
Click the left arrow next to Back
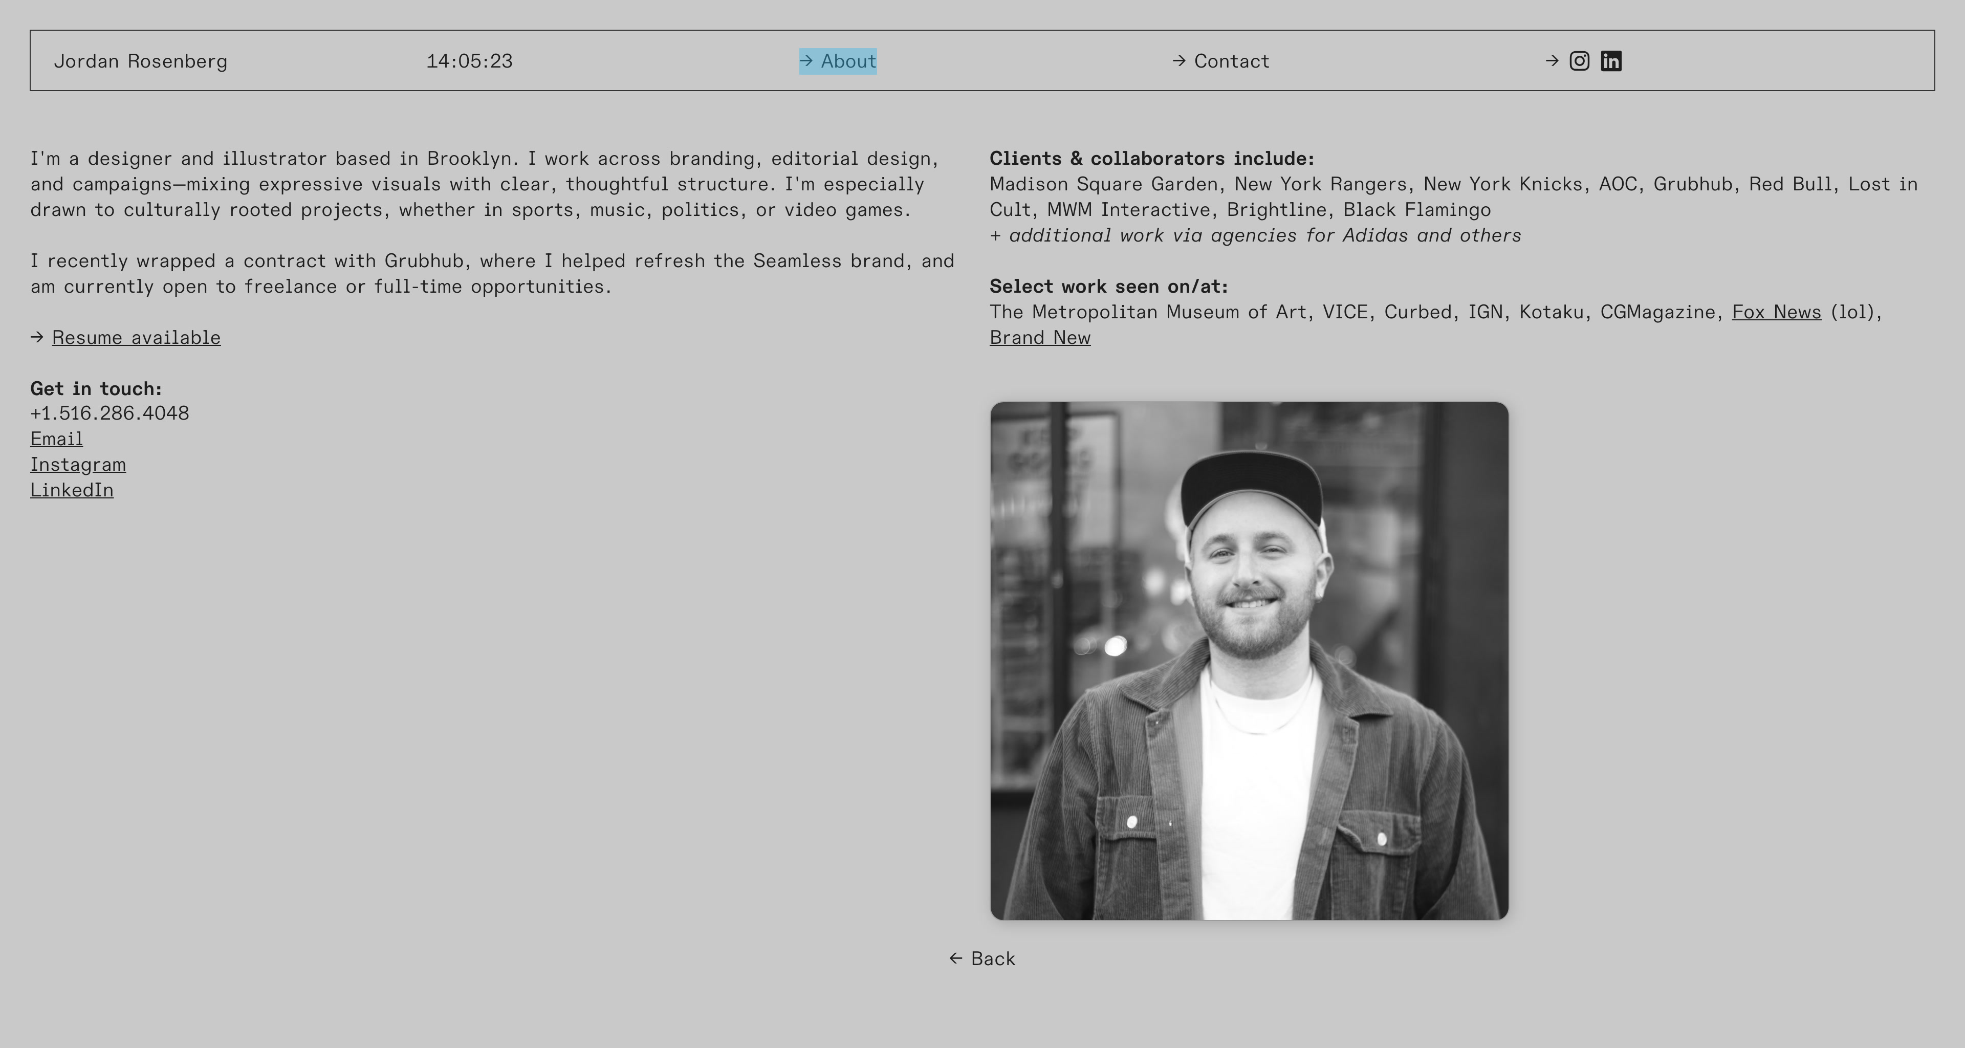956,958
